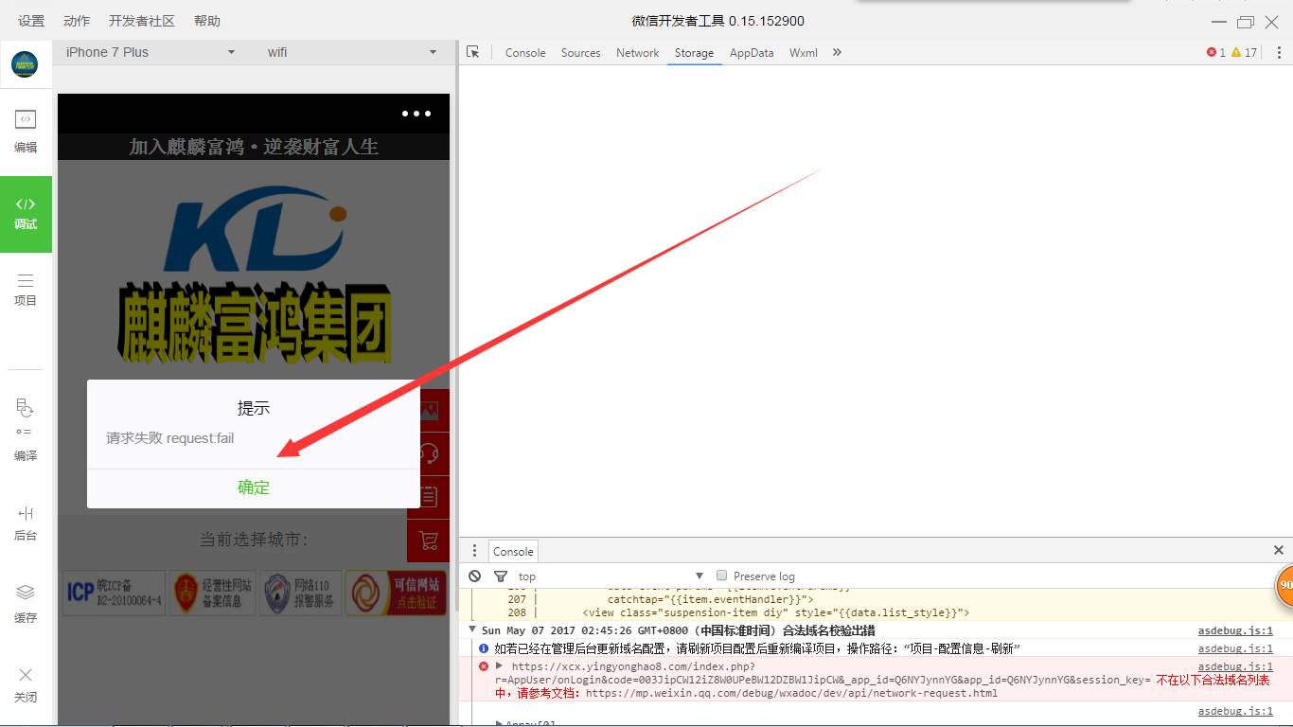1293x727 pixels.
Task: Switch to the 编辑 editor panel
Action: [x=26, y=132]
